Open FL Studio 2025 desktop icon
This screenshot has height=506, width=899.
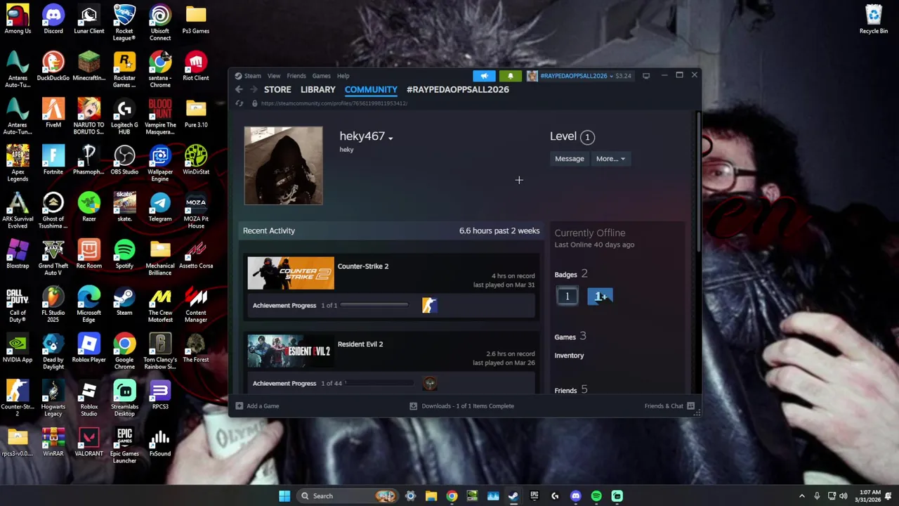pyautogui.click(x=53, y=304)
